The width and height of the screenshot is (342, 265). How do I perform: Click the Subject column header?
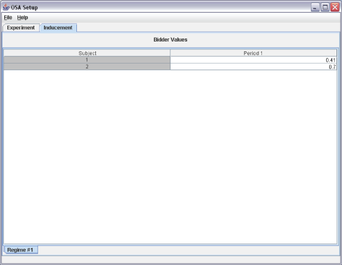click(87, 53)
